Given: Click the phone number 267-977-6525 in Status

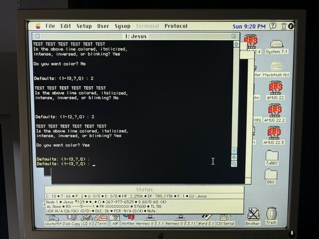Looking at the screenshot, I should click(x=120, y=202).
